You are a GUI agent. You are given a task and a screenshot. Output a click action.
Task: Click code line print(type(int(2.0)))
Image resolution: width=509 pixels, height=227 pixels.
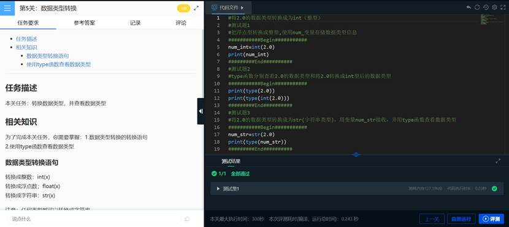point(259,98)
